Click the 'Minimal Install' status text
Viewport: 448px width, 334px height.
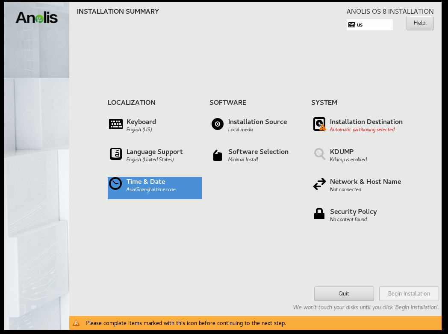coord(243,160)
